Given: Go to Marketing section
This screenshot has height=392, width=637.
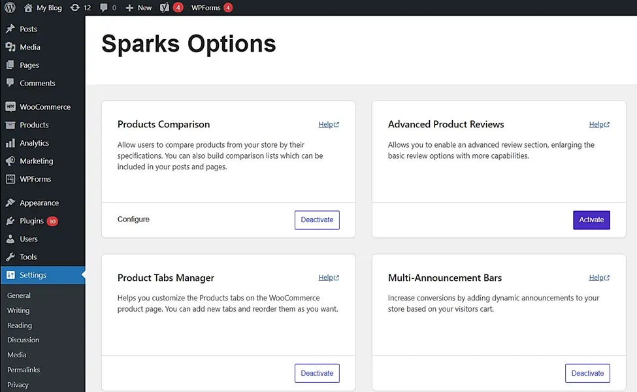Looking at the screenshot, I should [x=36, y=161].
